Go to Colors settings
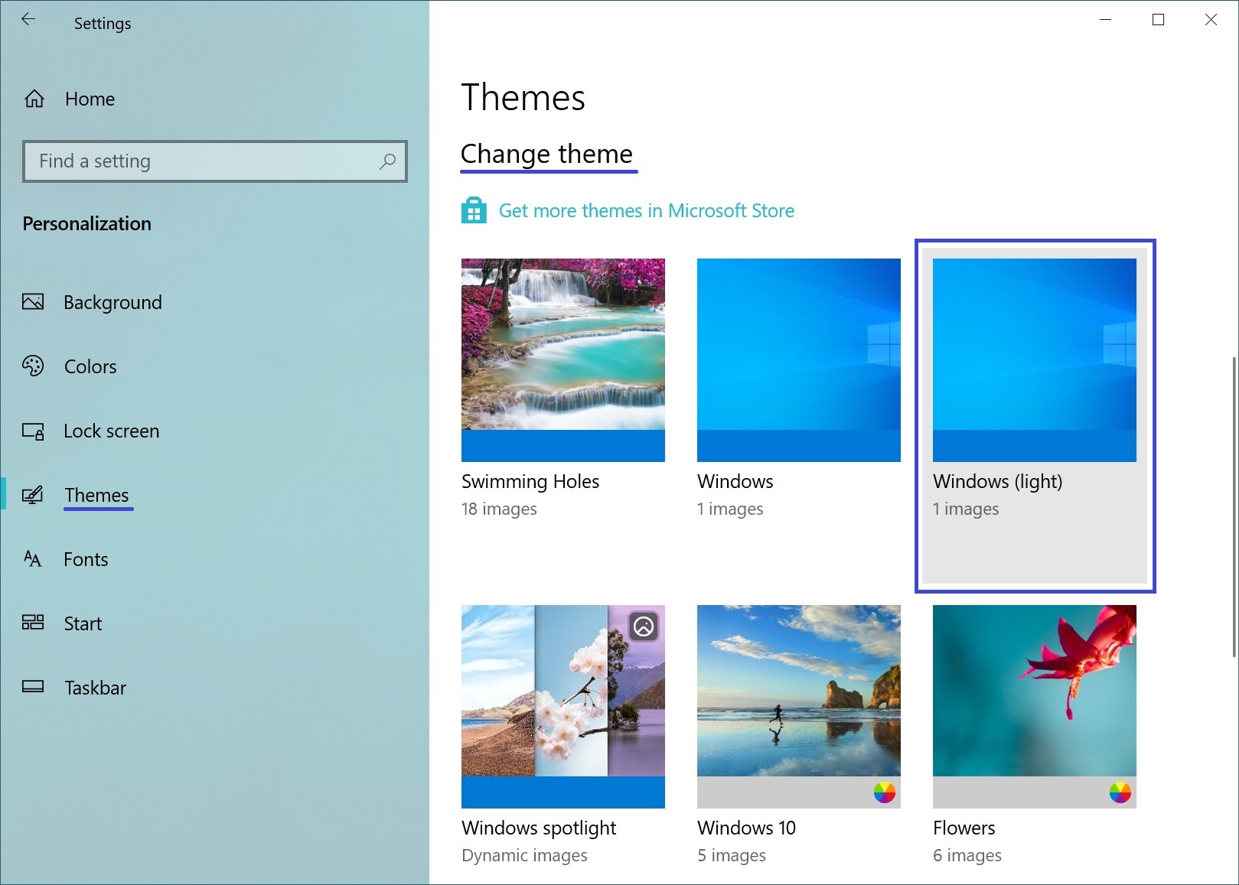Image resolution: width=1239 pixels, height=885 pixels. (90, 366)
